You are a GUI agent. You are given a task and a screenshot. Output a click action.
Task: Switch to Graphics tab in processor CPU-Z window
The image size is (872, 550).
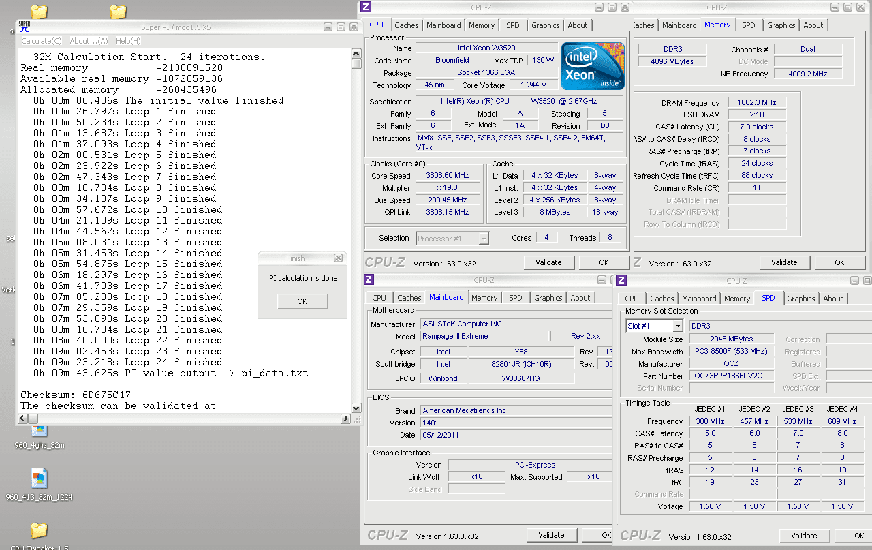click(x=546, y=25)
